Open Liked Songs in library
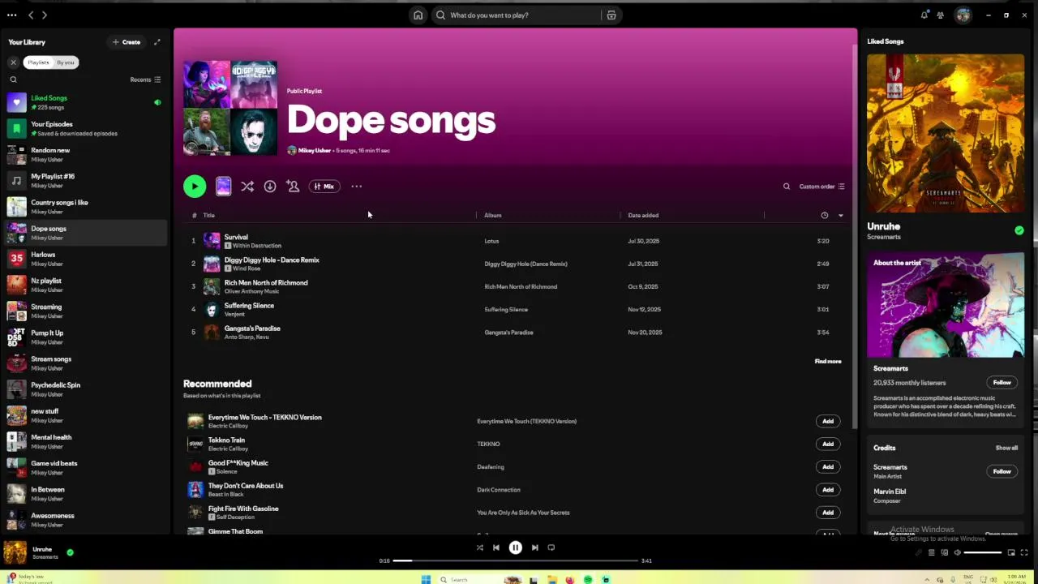 click(x=84, y=102)
